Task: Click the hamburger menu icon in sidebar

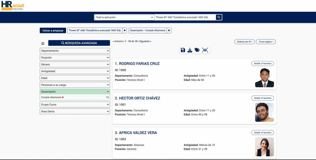Action: click(x=43, y=44)
